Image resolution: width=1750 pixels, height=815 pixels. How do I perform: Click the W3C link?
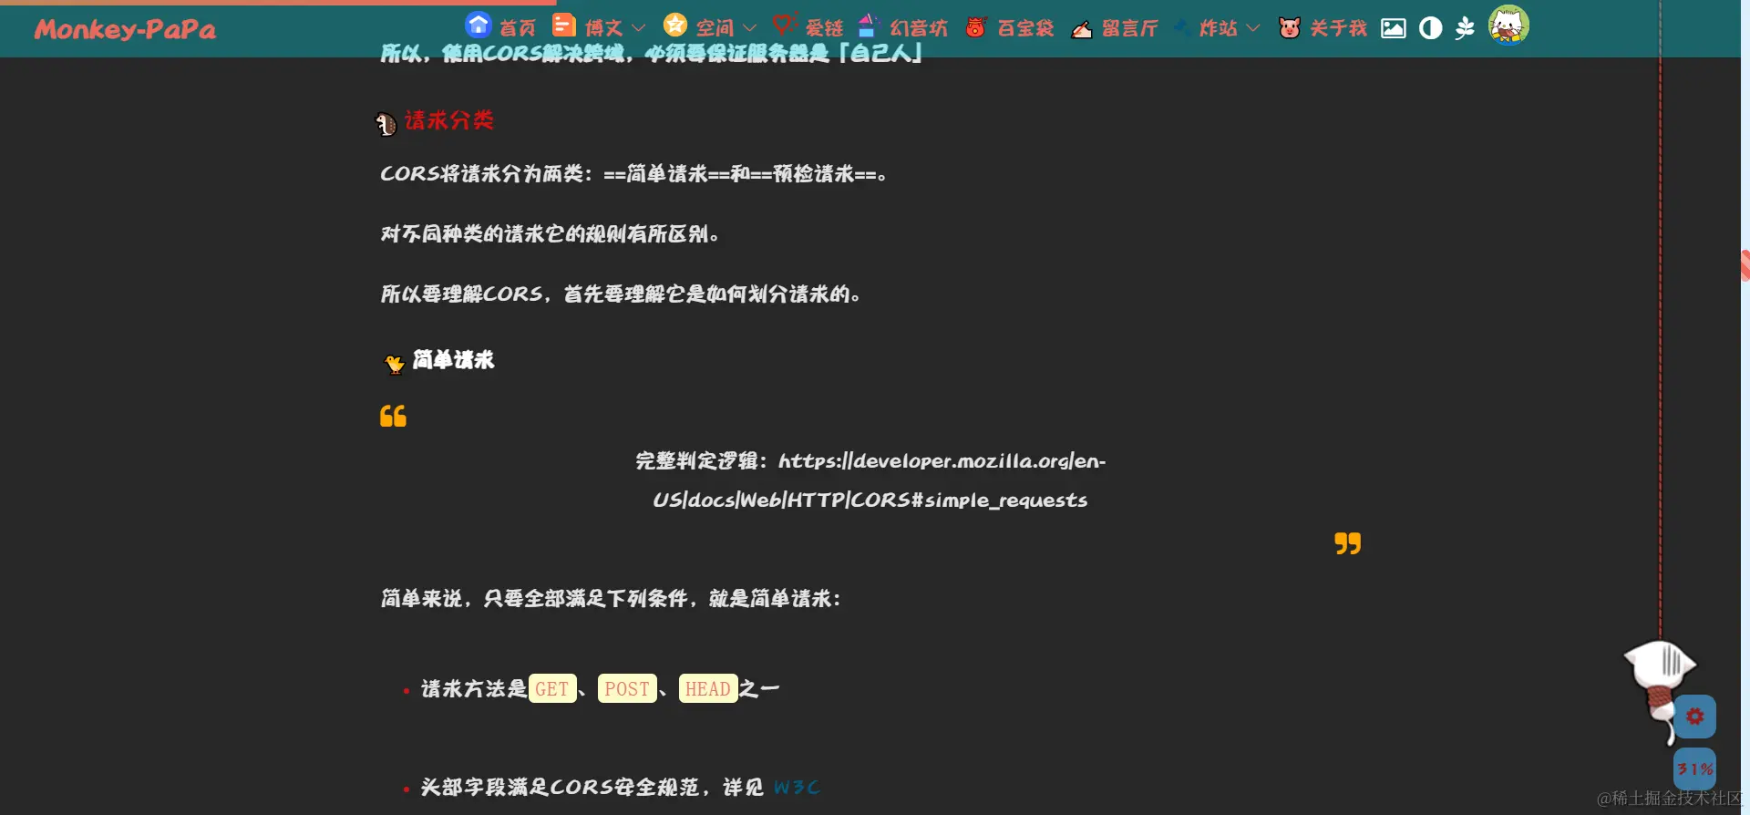click(797, 787)
